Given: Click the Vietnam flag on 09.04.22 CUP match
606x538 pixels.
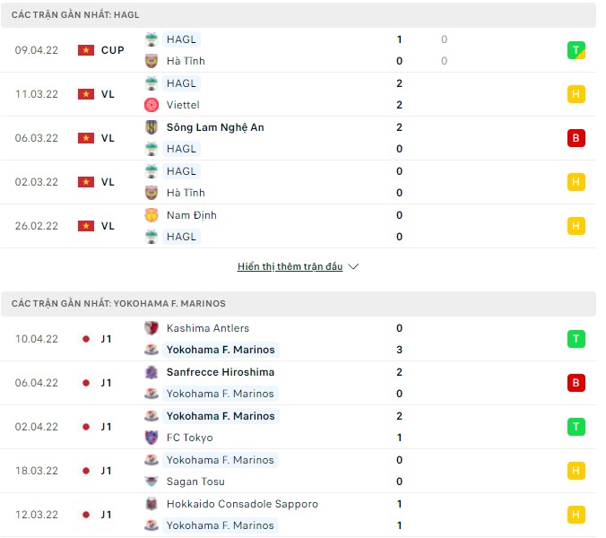Looking at the screenshot, I should click(86, 50).
